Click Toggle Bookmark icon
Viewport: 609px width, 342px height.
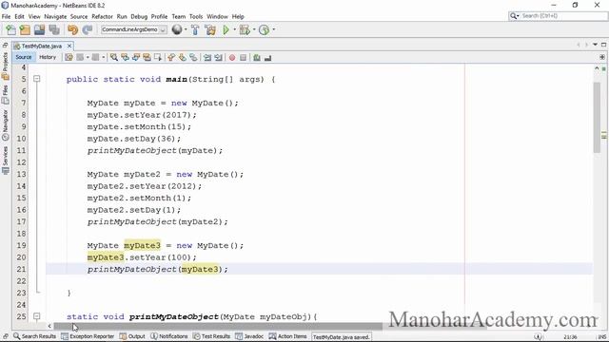click(193, 57)
